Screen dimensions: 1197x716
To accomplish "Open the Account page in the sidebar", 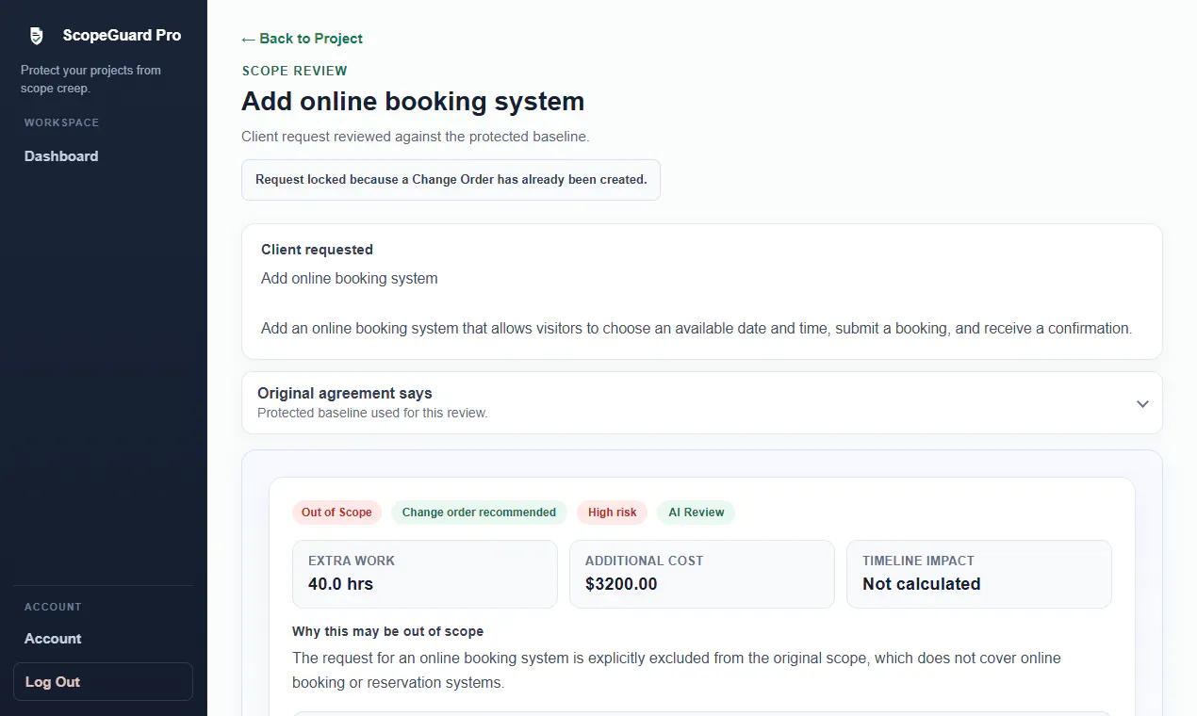I will tap(53, 639).
